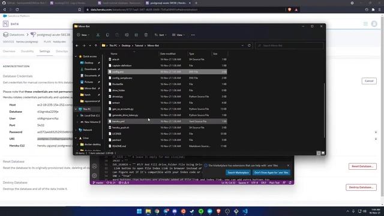Select the Dockerfile file

(x=167, y=84)
